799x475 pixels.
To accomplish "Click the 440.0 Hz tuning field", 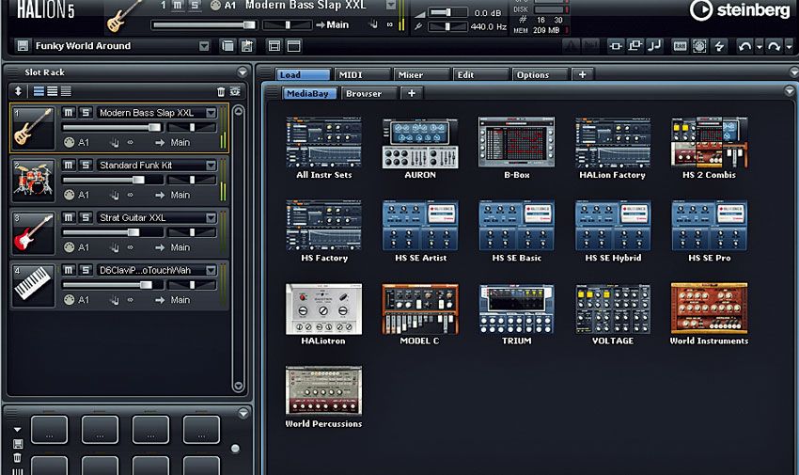I will 488,26.
